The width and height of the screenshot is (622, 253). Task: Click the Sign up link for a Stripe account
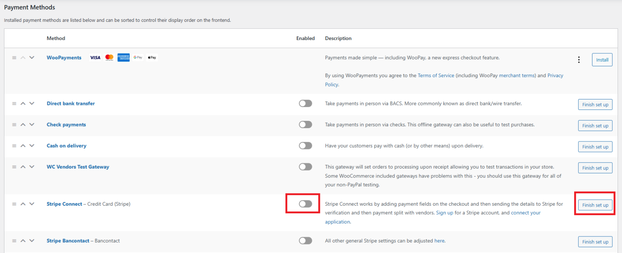pyautogui.click(x=445, y=212)
